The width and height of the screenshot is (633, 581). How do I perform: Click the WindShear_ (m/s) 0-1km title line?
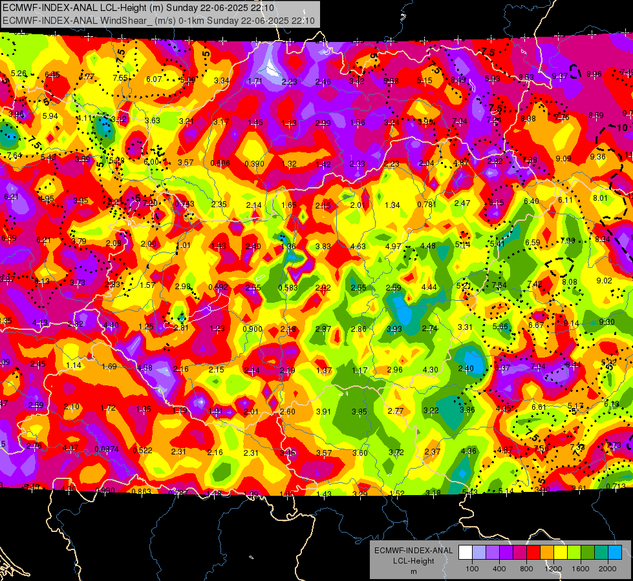(x=158, y=21)
